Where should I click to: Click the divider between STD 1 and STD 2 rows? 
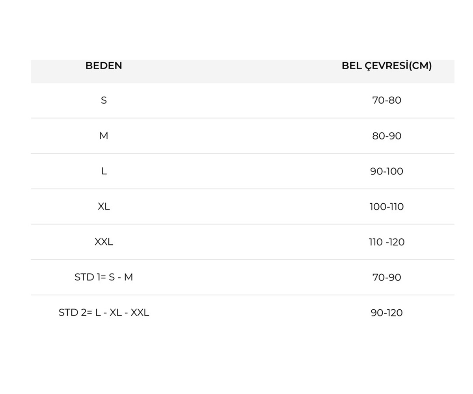coord(242,295)
